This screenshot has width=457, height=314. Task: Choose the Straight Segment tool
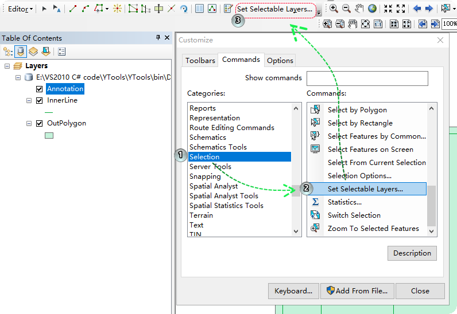click(x=73, y=9)
